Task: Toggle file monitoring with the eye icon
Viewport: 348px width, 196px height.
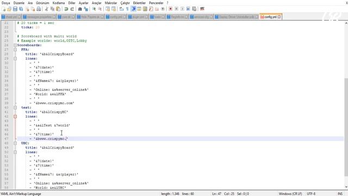Action: (163, 9)
